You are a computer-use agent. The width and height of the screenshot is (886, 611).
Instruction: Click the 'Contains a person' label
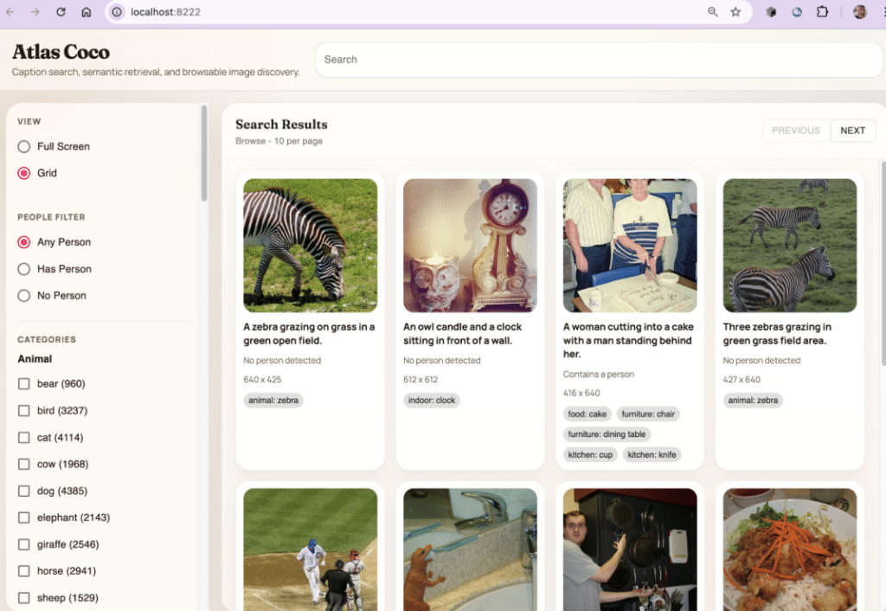pos(599,374)
